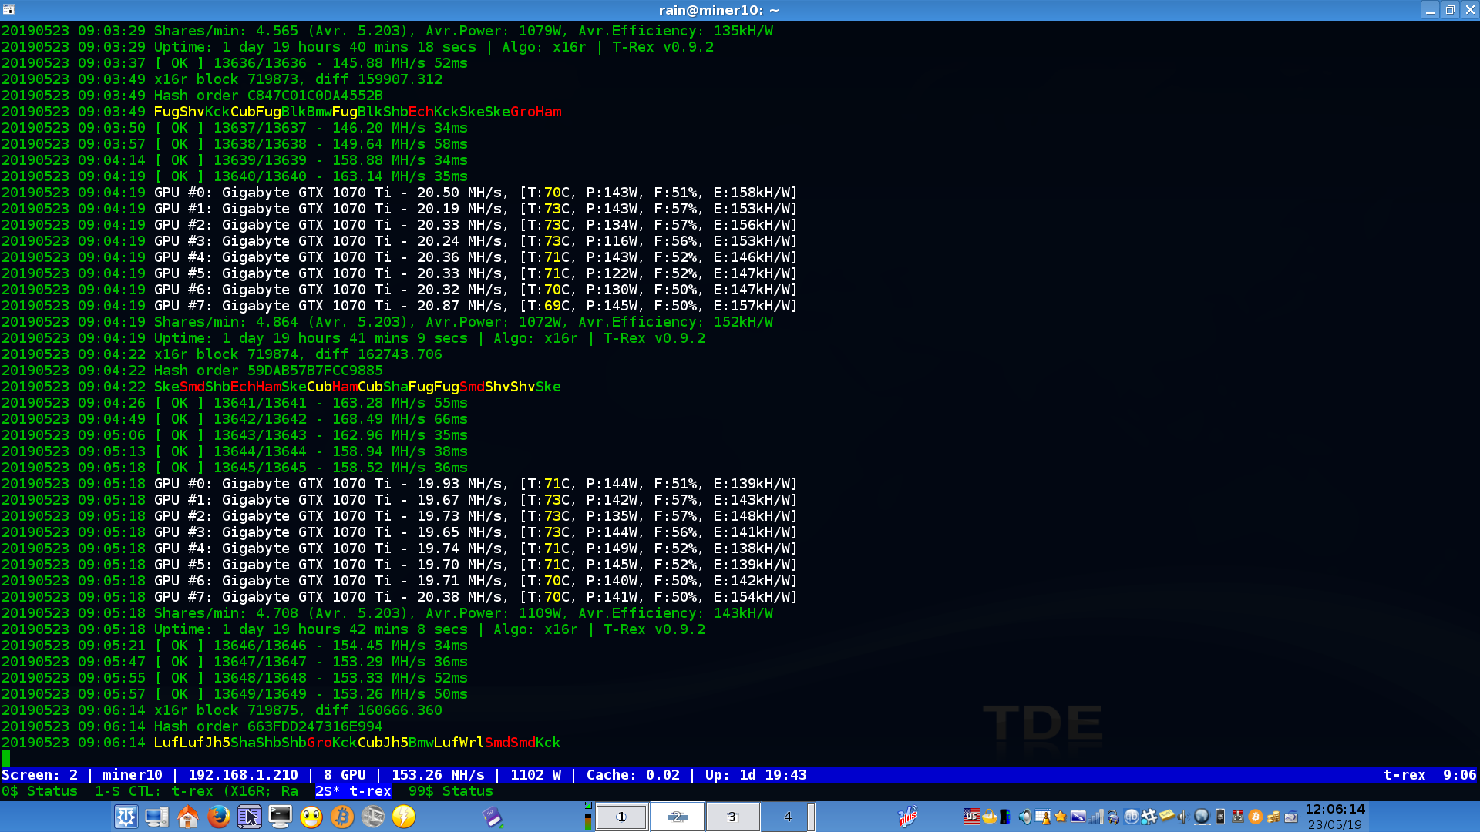Select the '0$ Status' screen tab

point(39,791)
